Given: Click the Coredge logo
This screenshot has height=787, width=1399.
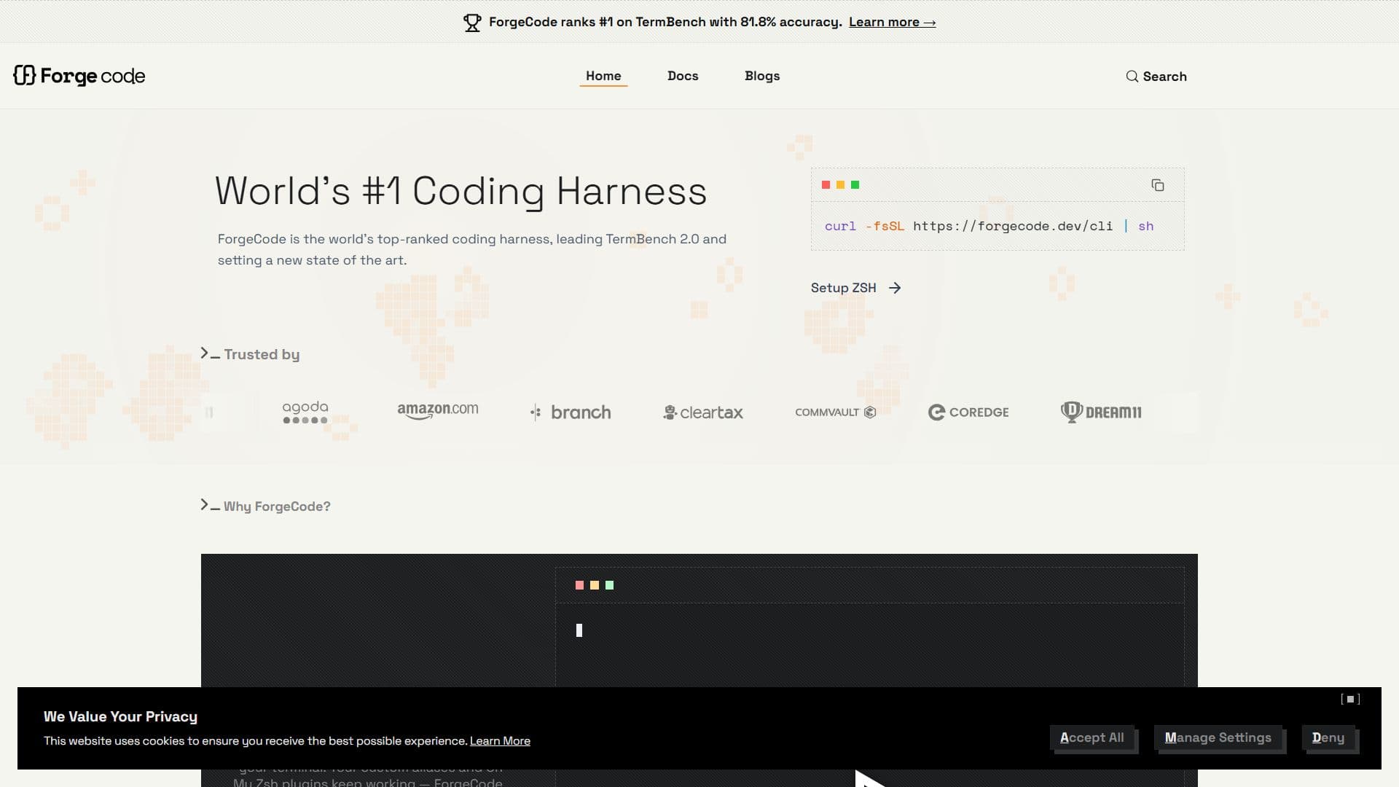Looking at the screenshot, I should pyautogui.click(x=968, y=412).
